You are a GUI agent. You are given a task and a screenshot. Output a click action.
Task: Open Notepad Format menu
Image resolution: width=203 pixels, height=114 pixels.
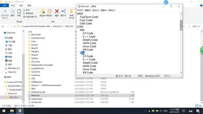96,10
